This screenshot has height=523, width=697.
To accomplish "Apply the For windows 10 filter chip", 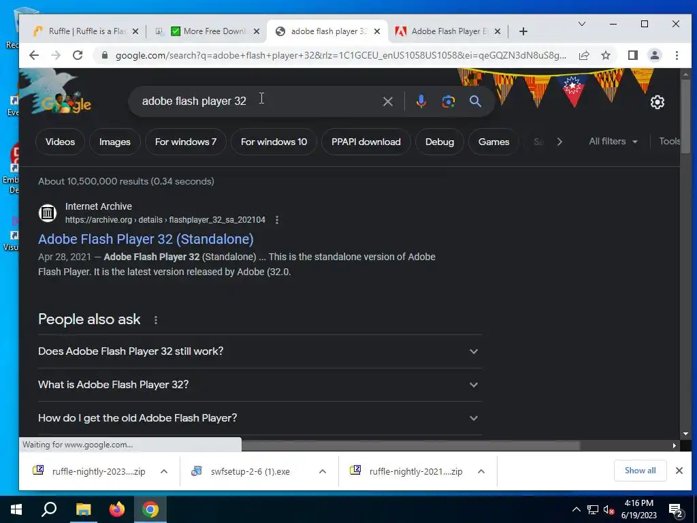I will point(274,142).
